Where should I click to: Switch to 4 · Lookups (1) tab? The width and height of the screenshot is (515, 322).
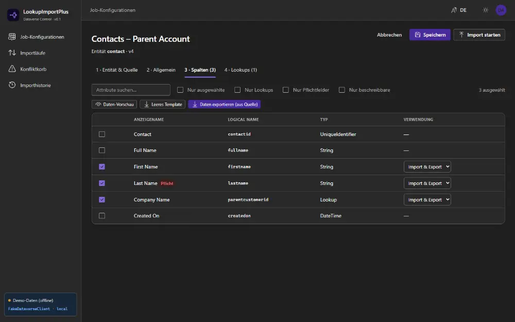[x=241, y=70]
